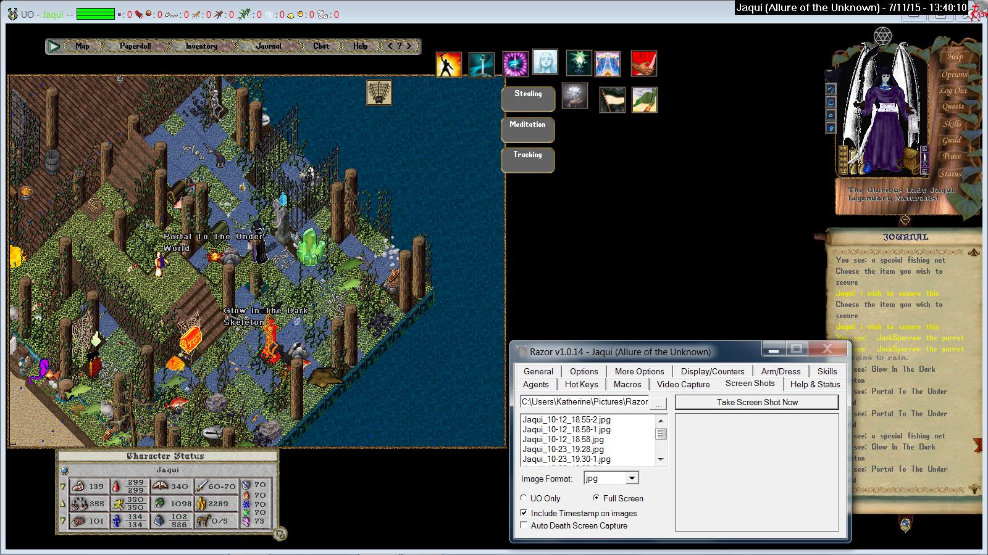Click the green crystal in the game view
The image size is (988, 555).
pyautogui.click(x=311, y=247)
